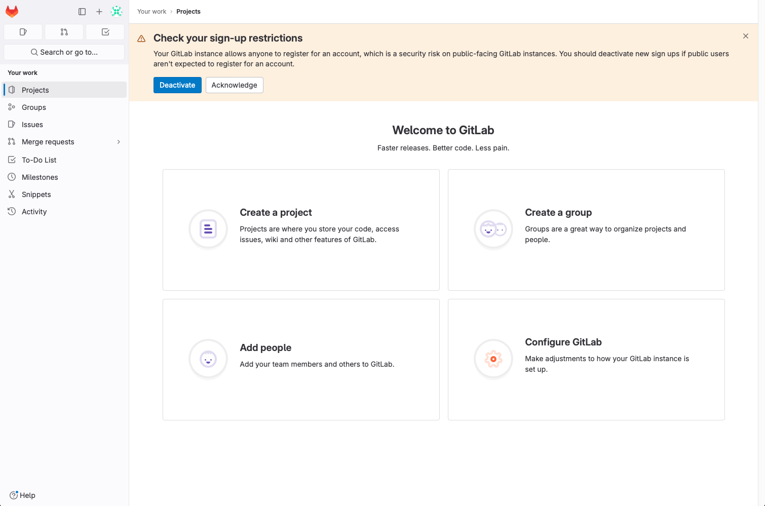Click the Add people heading
Image resolution: width=765 pixels, height=506 pixels.
pyautogui.click(x=265, y=347)
